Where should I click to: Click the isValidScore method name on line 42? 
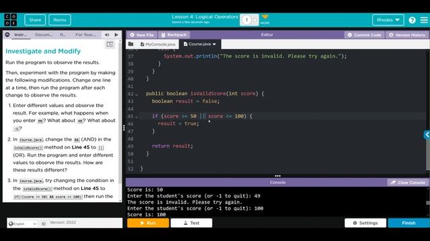(208, 94)
